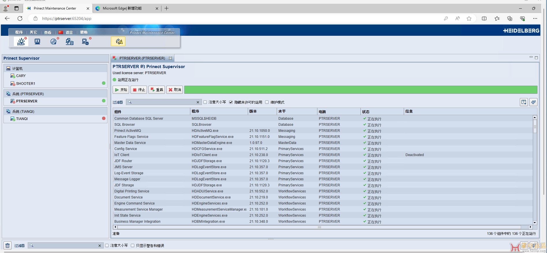Open Edge settings and more menu

(535, 18)
